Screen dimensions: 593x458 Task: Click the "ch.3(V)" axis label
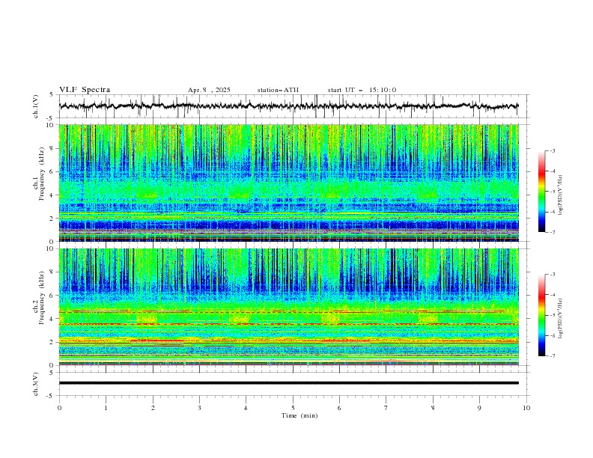click(36, 384)
